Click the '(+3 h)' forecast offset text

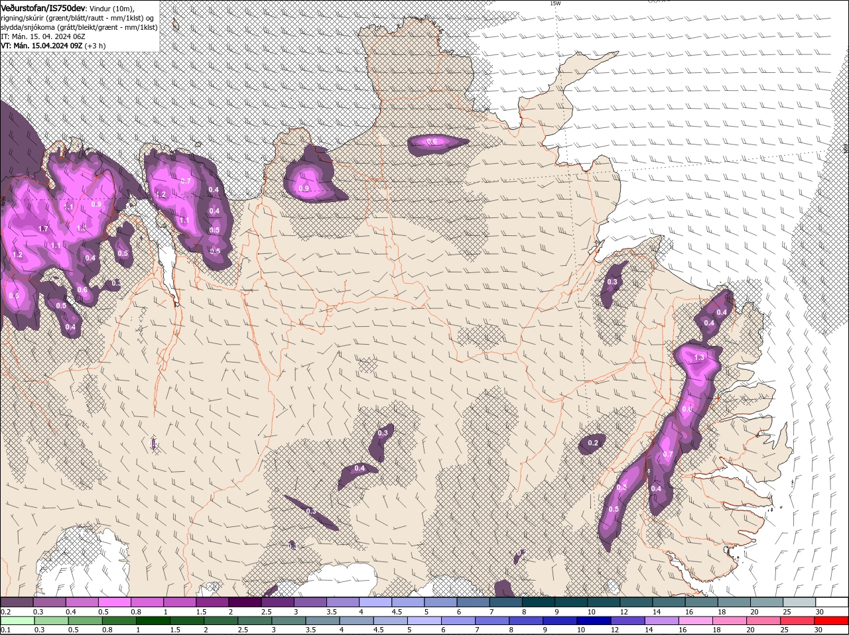point(95,46)
